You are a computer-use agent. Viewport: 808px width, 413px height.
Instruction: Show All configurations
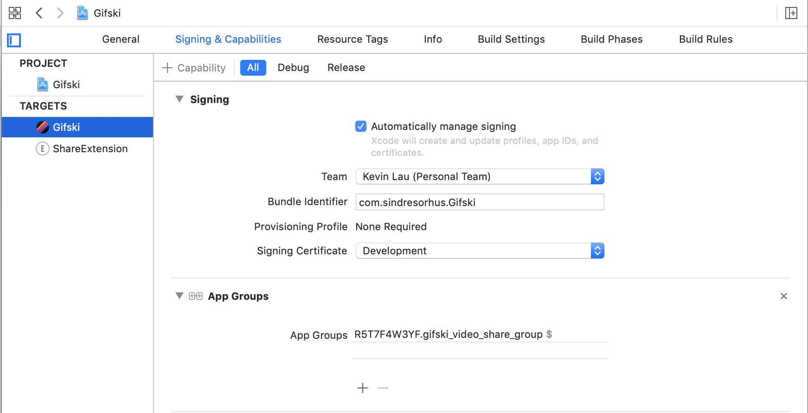[x=253, y=68]
